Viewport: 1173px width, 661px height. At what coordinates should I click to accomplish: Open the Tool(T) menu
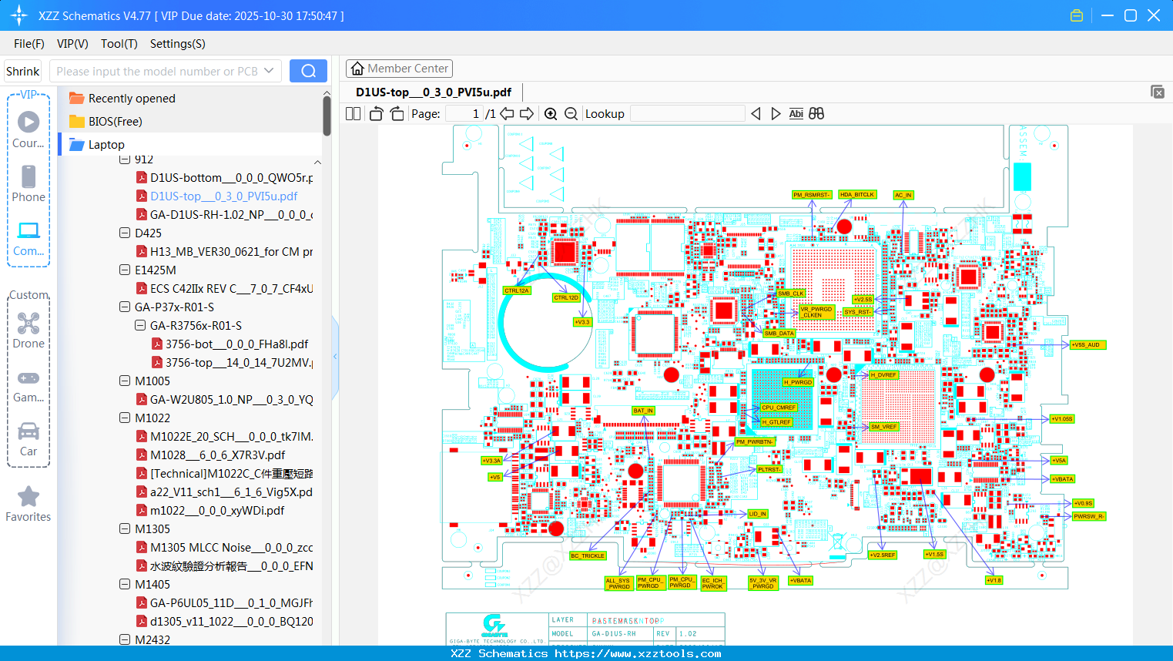point(119,44)
